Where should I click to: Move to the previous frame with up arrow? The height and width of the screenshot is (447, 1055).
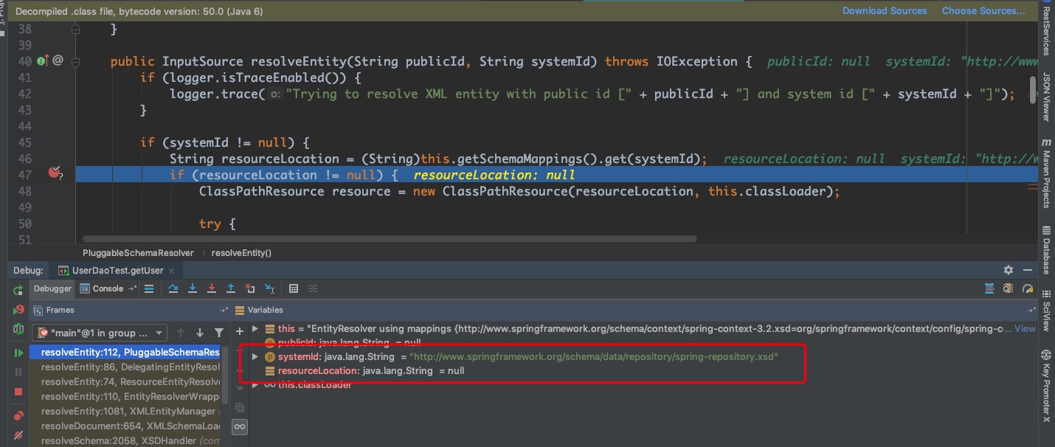(x=182, y=333)
